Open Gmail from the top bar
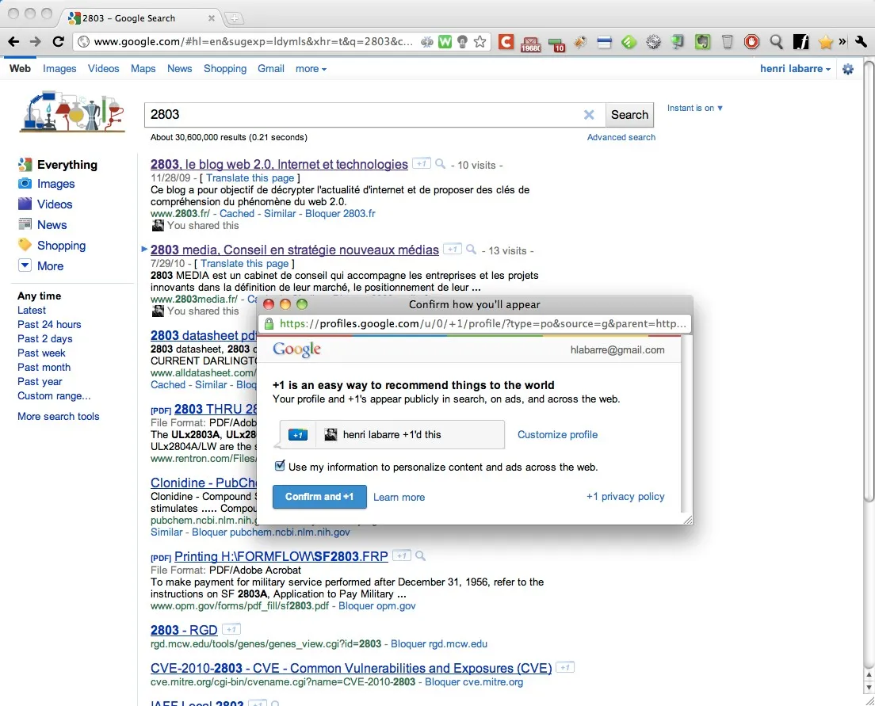Image resolution: width=875 pixels, height=706 pixels. (x=270, y=69)
